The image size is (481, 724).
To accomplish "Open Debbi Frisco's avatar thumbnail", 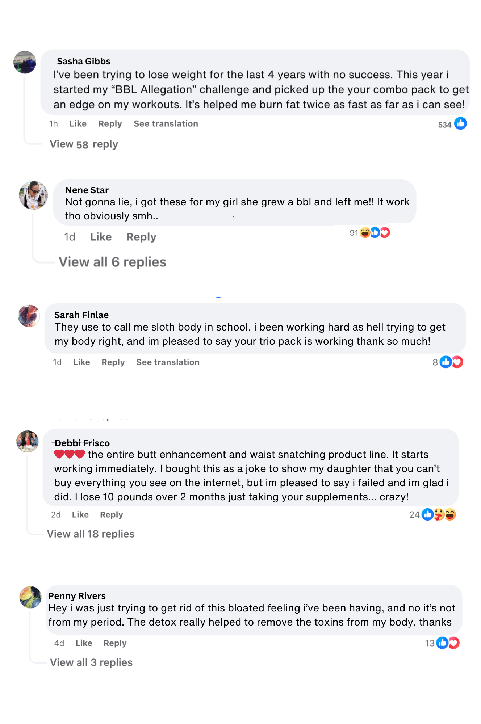I will pos(28,441).
